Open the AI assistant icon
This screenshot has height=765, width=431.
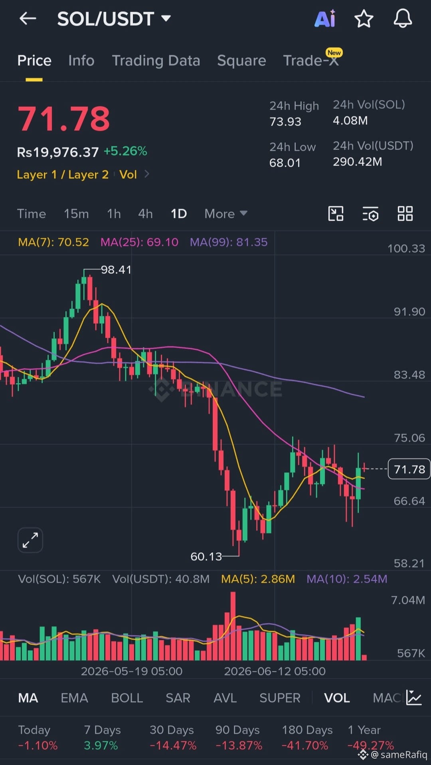click(x=325, y=18)
